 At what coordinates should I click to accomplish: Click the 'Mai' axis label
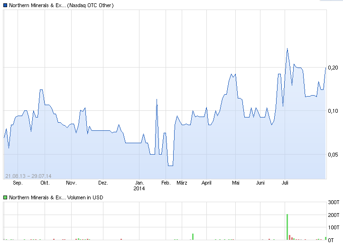click(x=236, y=183)
